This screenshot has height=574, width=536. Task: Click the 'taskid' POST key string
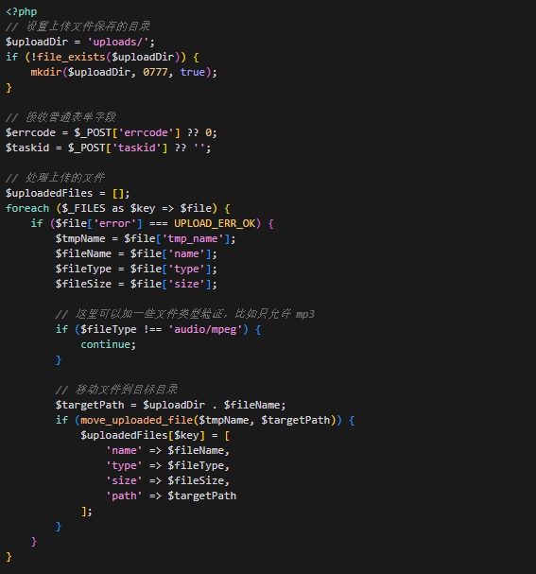tap(136, 148)
